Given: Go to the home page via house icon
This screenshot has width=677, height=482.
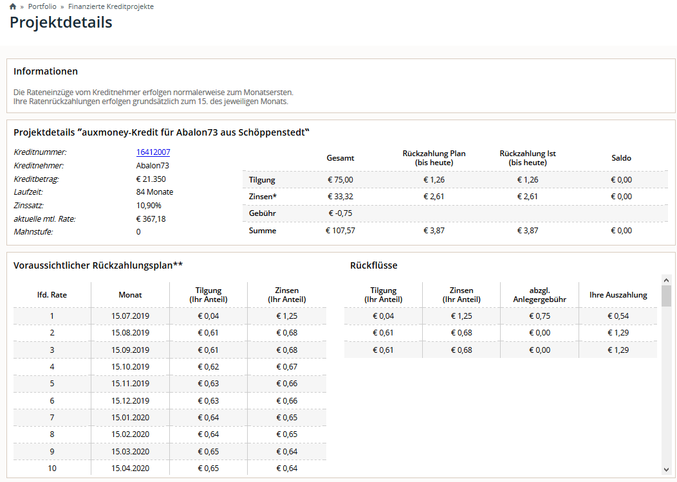Looking at the screenshot, I should [13, 6].
